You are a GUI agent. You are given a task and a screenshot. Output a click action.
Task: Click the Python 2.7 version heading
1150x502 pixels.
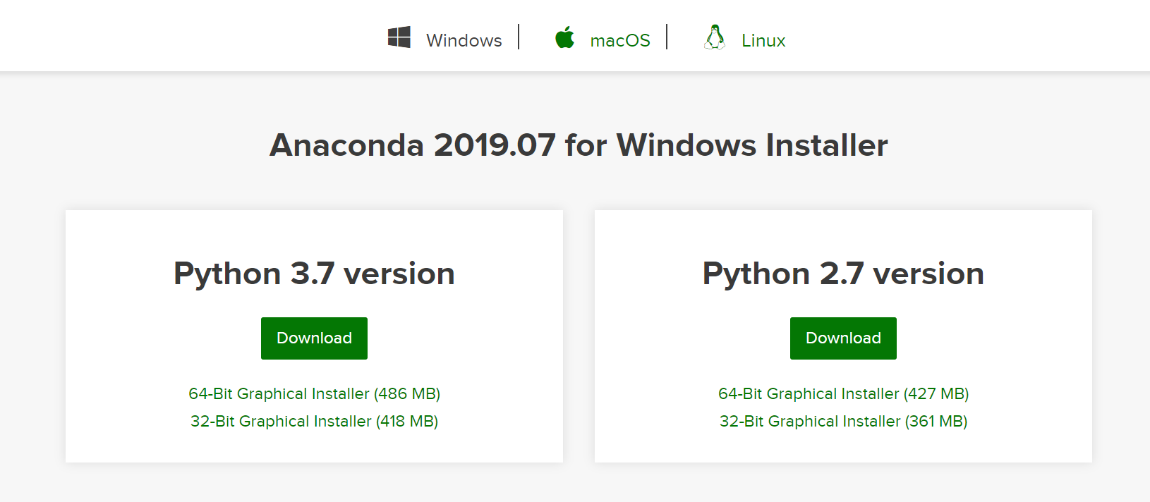click(x=843, y=274)
